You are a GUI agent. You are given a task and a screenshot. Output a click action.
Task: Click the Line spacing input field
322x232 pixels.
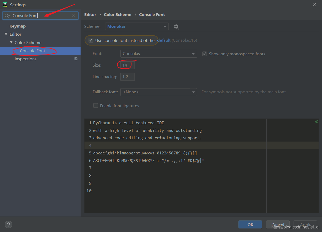(x=128, y=77)
